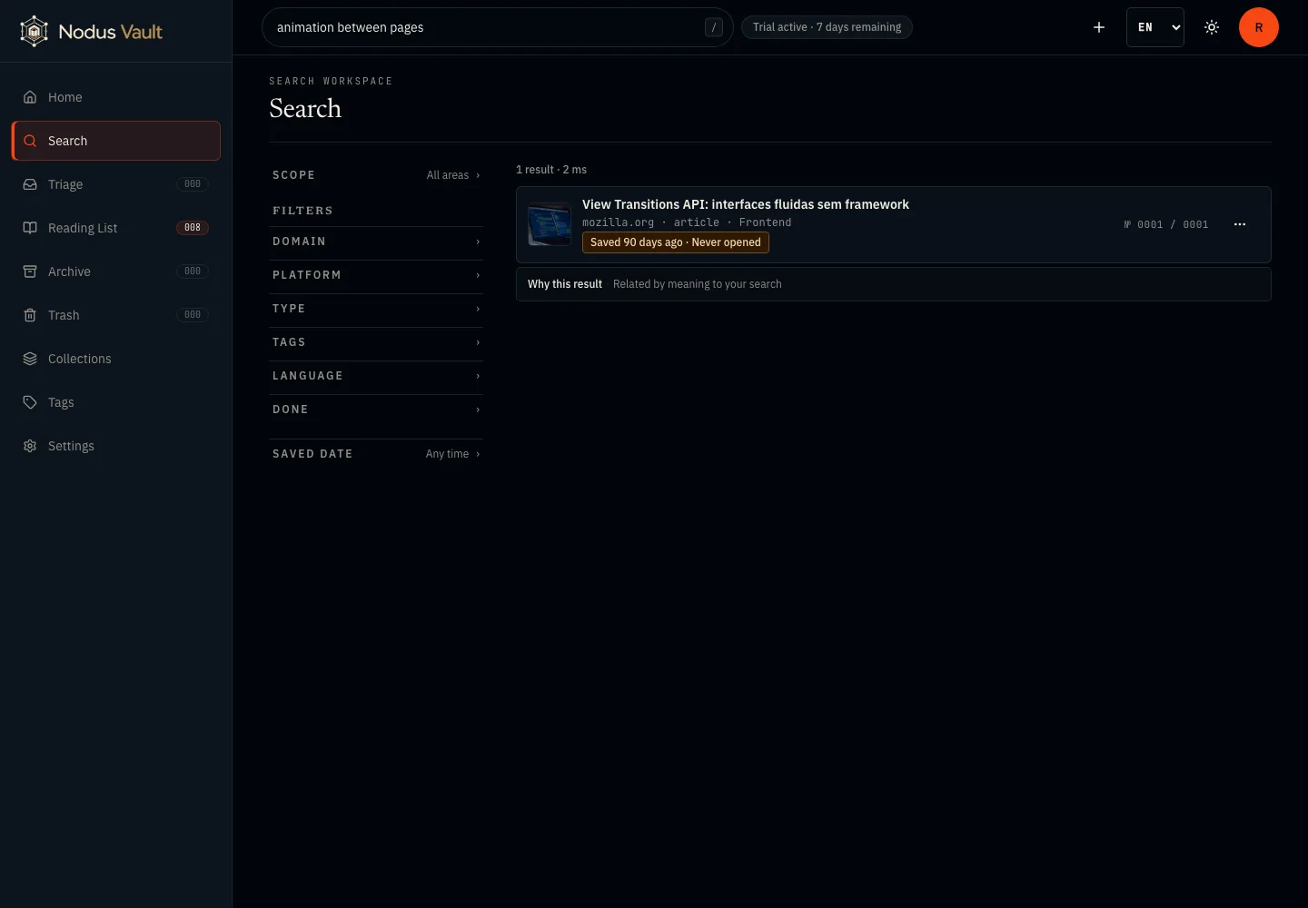
Task: Expand the Platform filter
Action: 376,275
